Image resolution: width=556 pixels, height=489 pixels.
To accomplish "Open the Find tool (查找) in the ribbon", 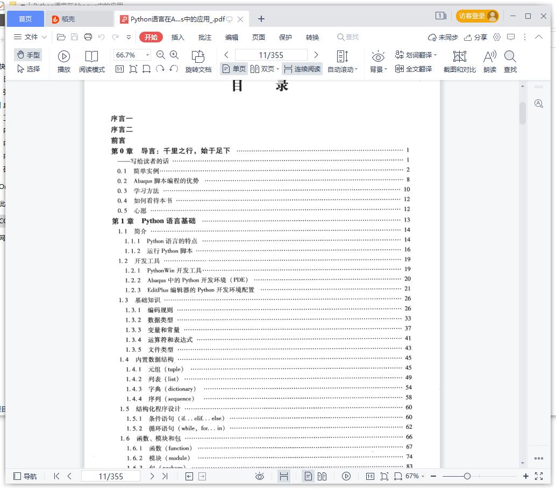I will [510, 62].
